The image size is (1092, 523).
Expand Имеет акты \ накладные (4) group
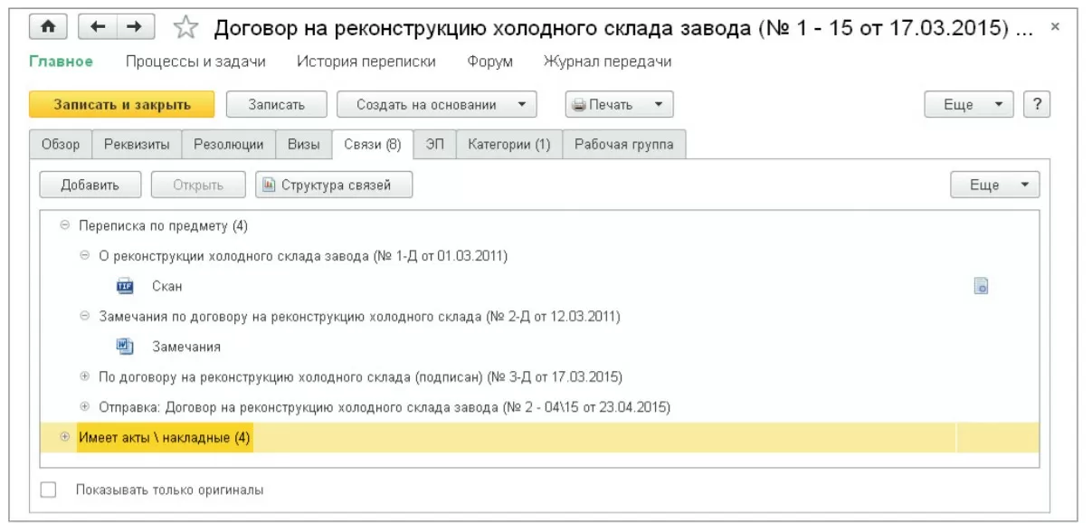tap(64, 437)
